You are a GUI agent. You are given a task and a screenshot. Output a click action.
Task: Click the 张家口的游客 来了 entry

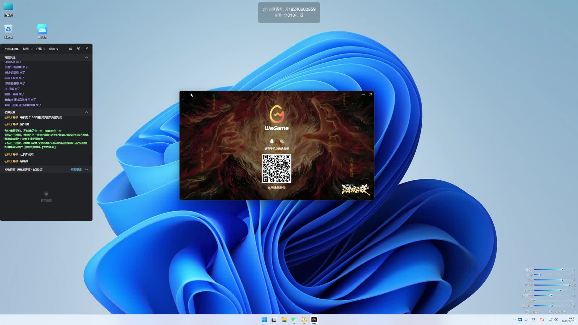pyautogui.click(x=16, y=67)
